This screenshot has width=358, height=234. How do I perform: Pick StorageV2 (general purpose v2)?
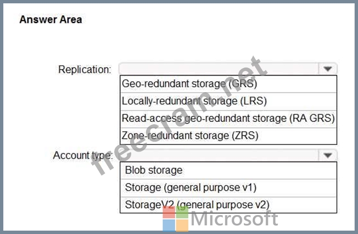tap(228, 205)
